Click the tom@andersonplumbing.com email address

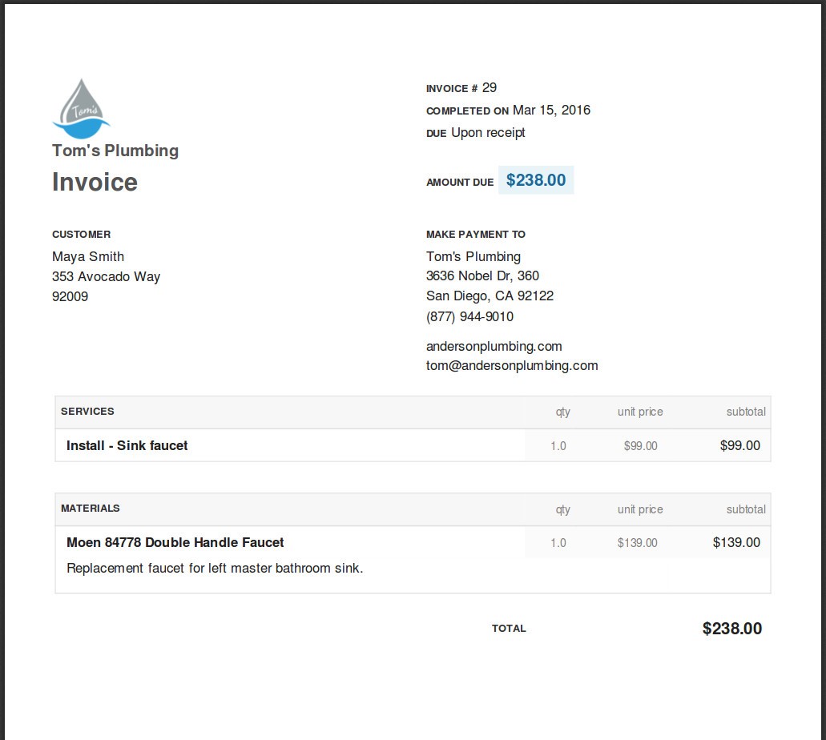point(512,366)
